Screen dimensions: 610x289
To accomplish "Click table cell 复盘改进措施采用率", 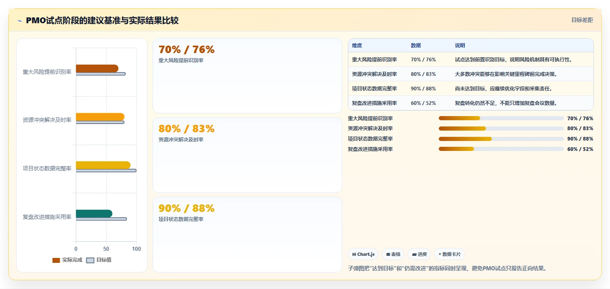I will [374, 103].
